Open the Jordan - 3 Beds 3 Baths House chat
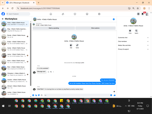This screenshot has height=114, width=152. [x=15, y=93]
